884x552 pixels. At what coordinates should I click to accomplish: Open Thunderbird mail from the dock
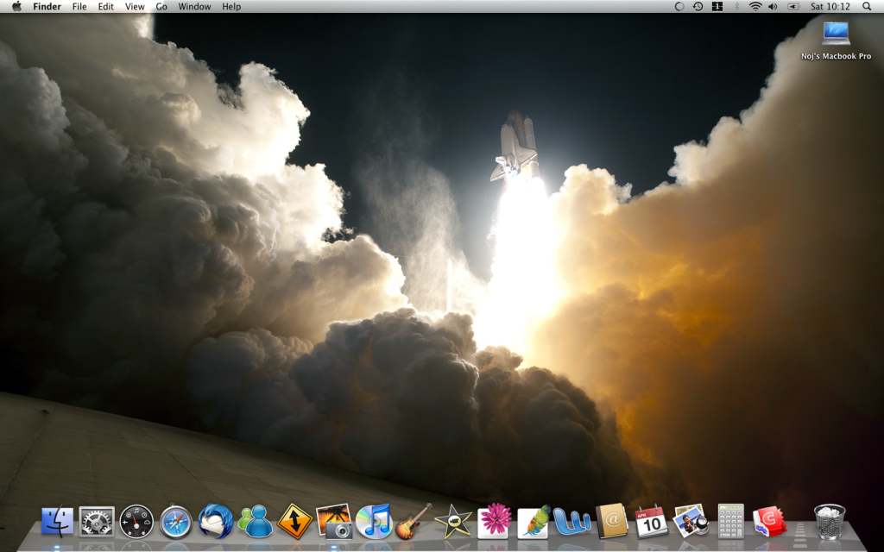click(215, 522)
